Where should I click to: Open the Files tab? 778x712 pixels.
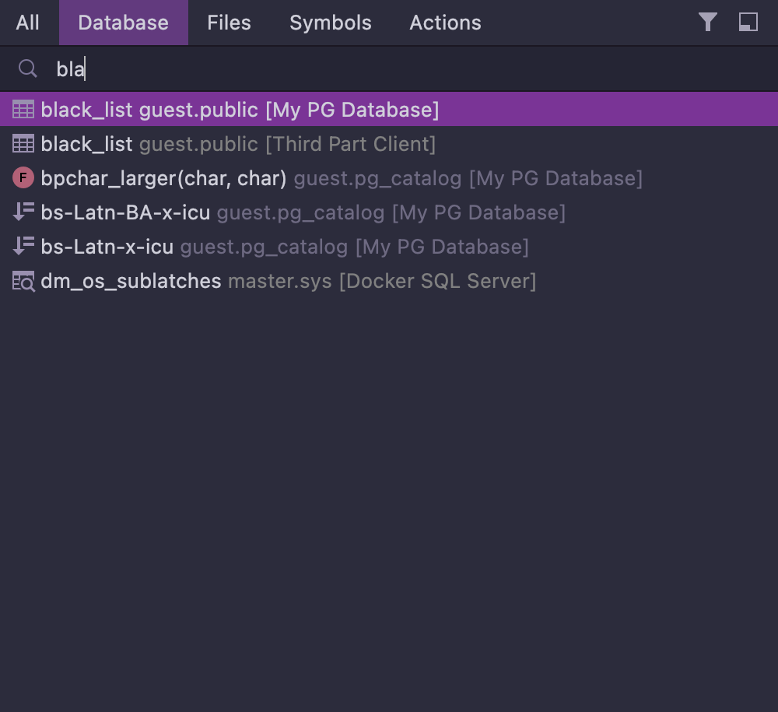tap(229, 23)
